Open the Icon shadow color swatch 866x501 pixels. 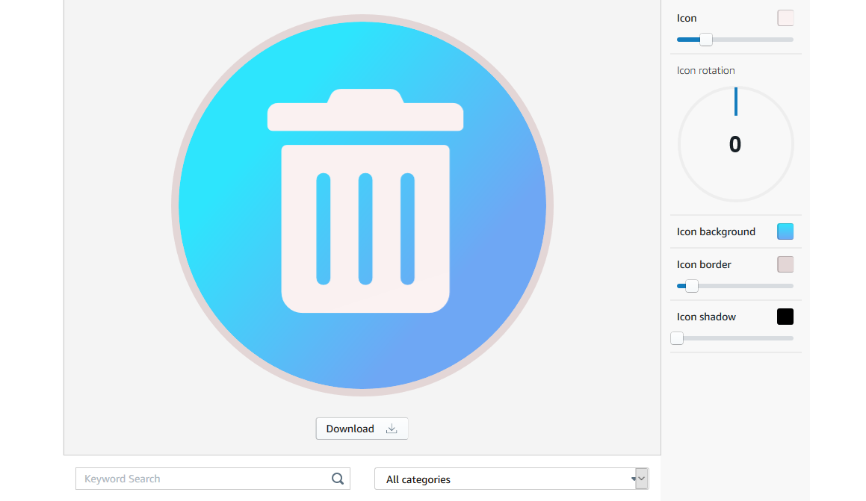point(785,316)
